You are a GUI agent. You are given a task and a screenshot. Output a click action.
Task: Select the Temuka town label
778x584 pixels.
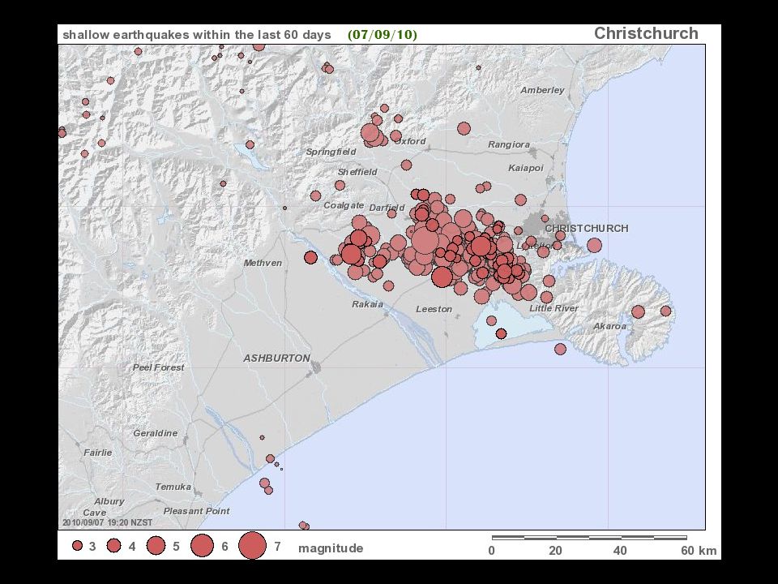click(x=173, y=487)
